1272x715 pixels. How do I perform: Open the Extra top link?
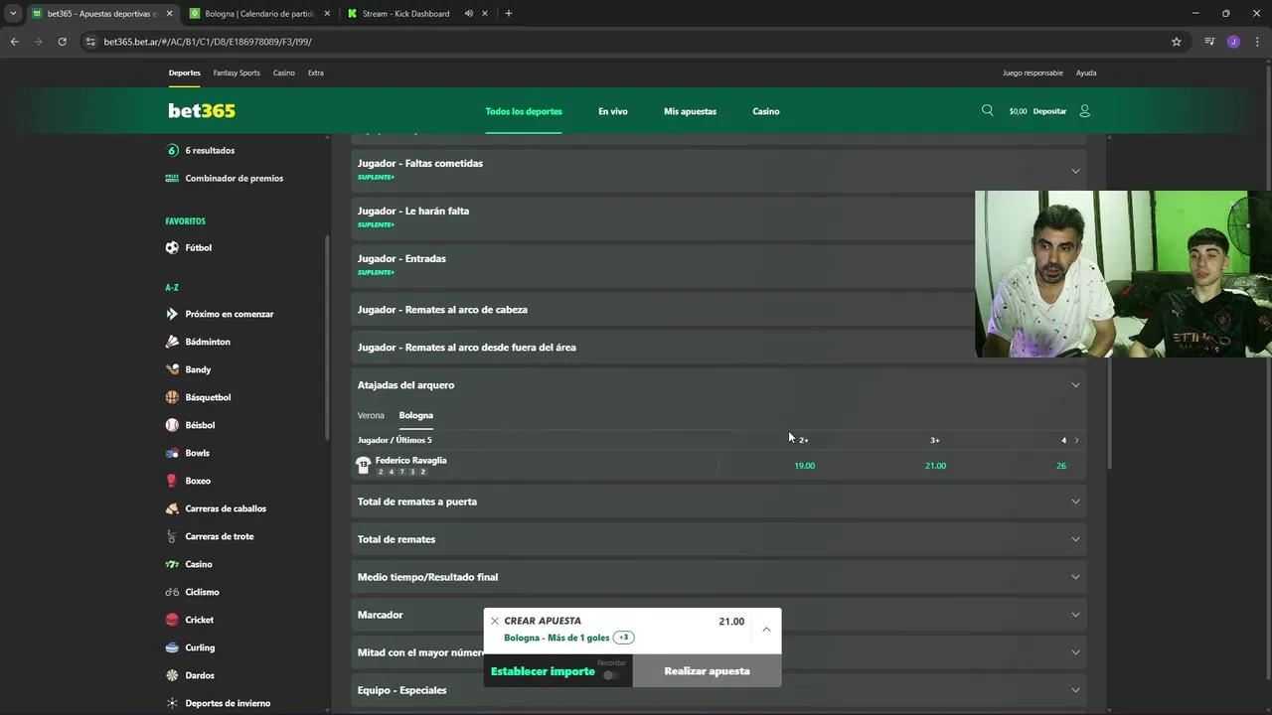pos(315,72)
